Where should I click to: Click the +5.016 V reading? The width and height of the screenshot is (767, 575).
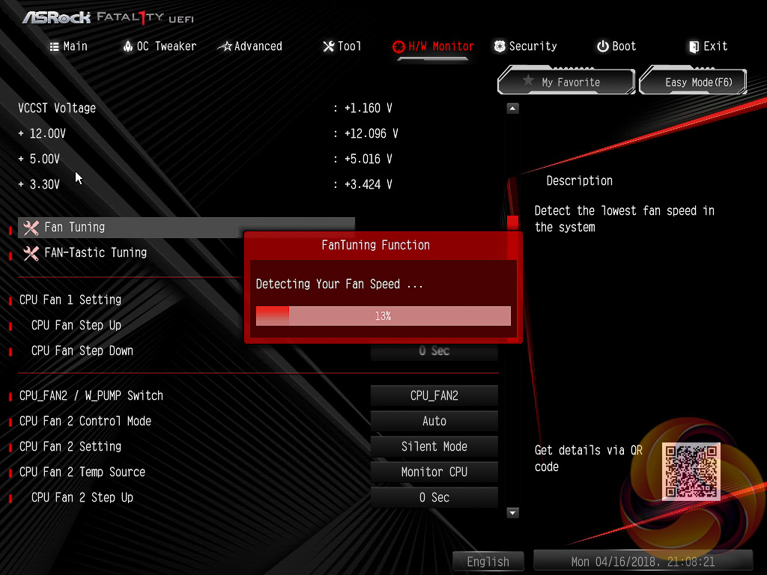(x=369, y=159)
